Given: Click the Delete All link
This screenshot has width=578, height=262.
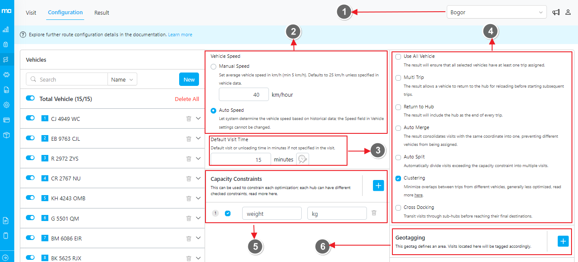Looking at the screenshot, I should (x=187, y=99).
